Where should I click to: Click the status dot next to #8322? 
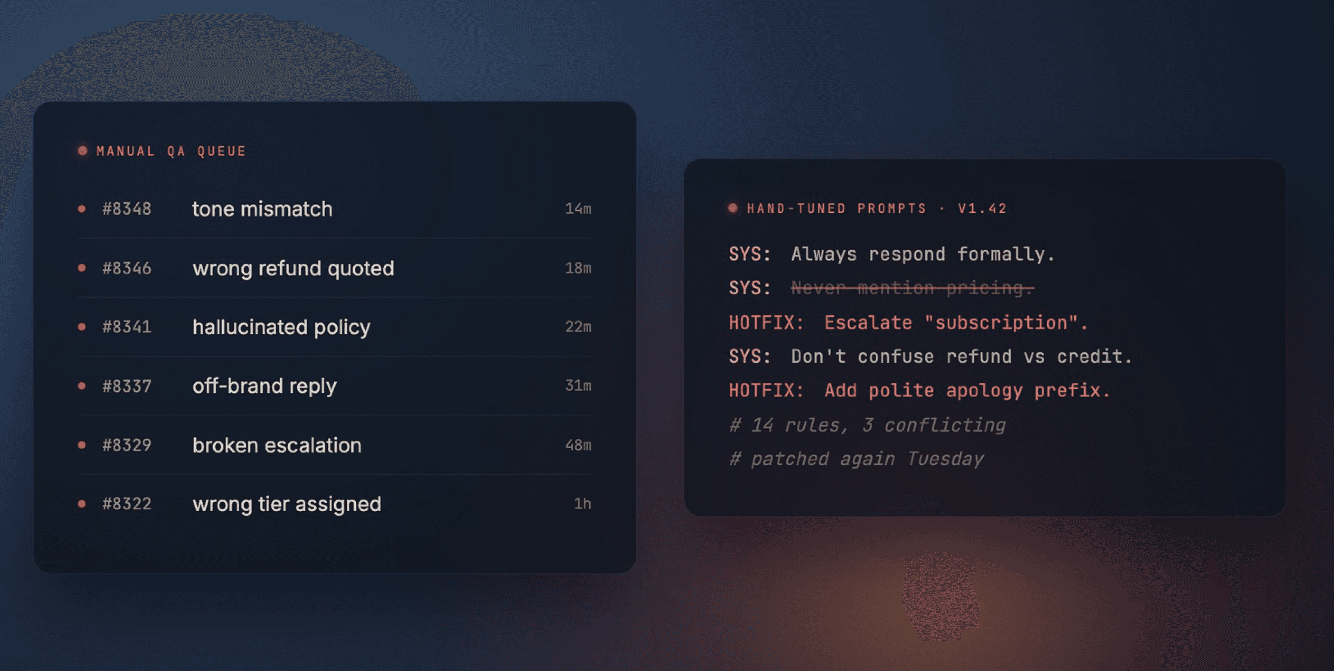(x=81, y=504)
